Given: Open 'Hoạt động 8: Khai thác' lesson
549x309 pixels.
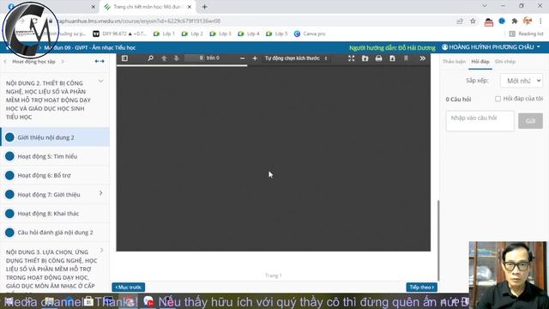Looking at the screenshot, I should click(x=55, y=214).
